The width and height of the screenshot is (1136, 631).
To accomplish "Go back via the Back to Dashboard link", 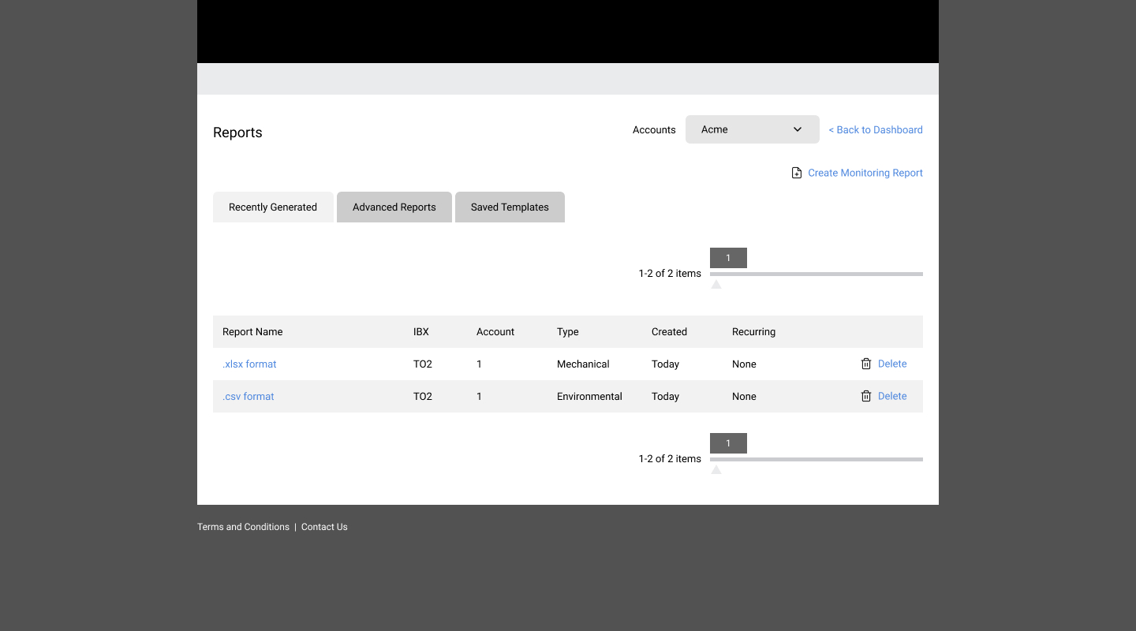I will 876,130.
